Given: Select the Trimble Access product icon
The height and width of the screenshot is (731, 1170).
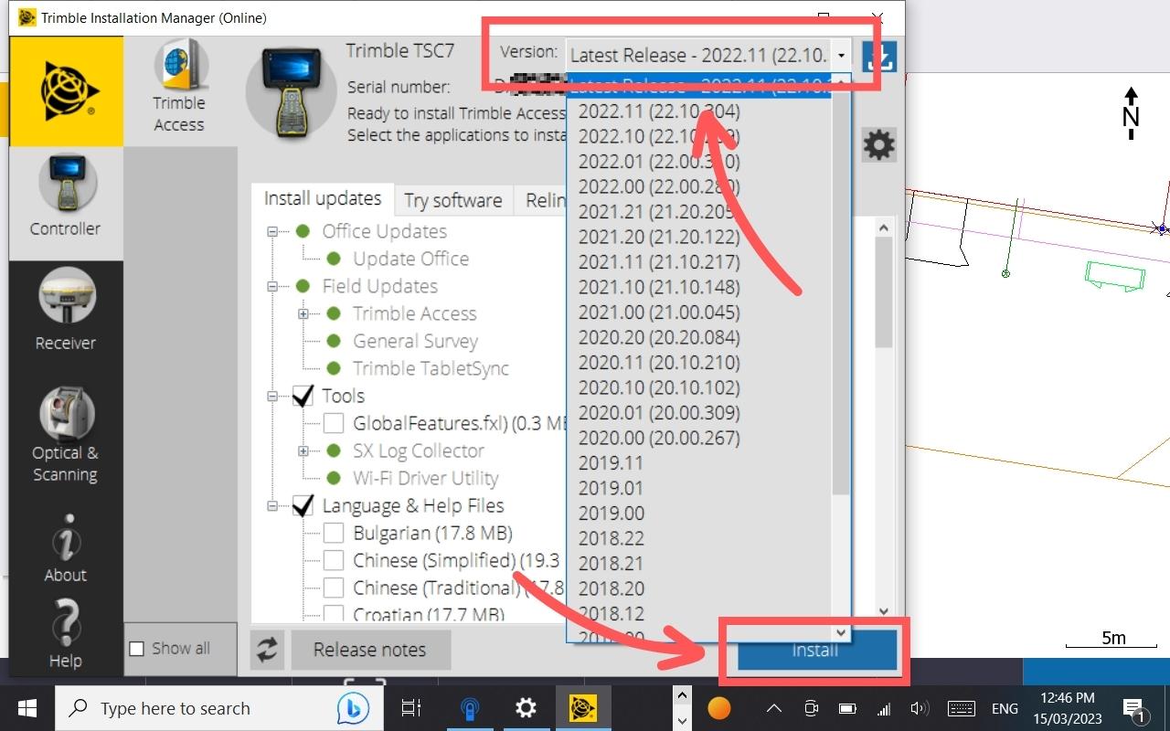Looking at the screenshot, I should coord(179,88).
